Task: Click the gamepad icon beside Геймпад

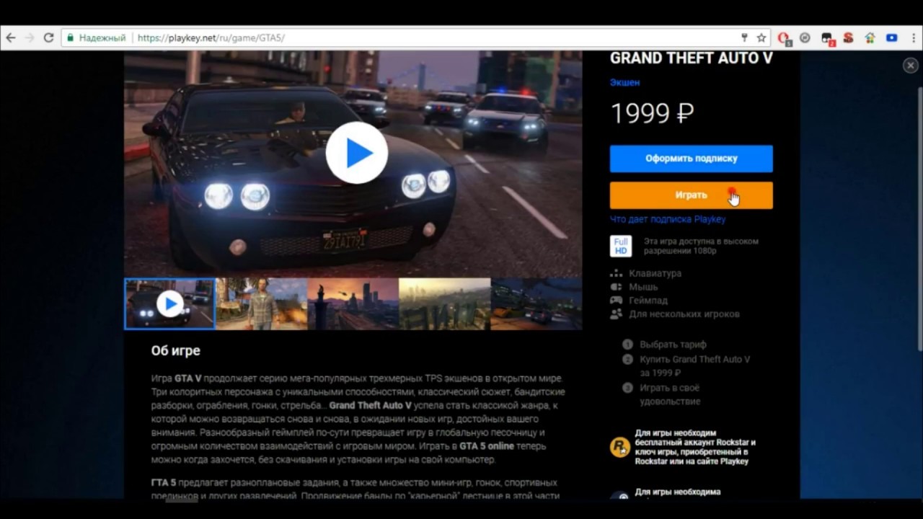Action: (x=616, y=300)
